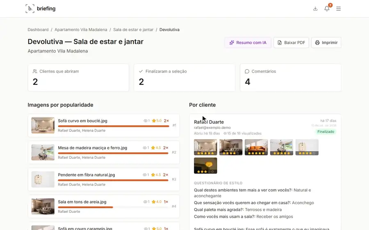Click the speech bubble icon in Comentários

[x=247, y=71]
